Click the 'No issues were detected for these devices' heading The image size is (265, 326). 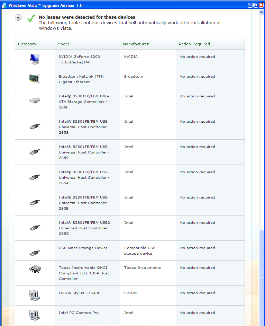point(87,17)
